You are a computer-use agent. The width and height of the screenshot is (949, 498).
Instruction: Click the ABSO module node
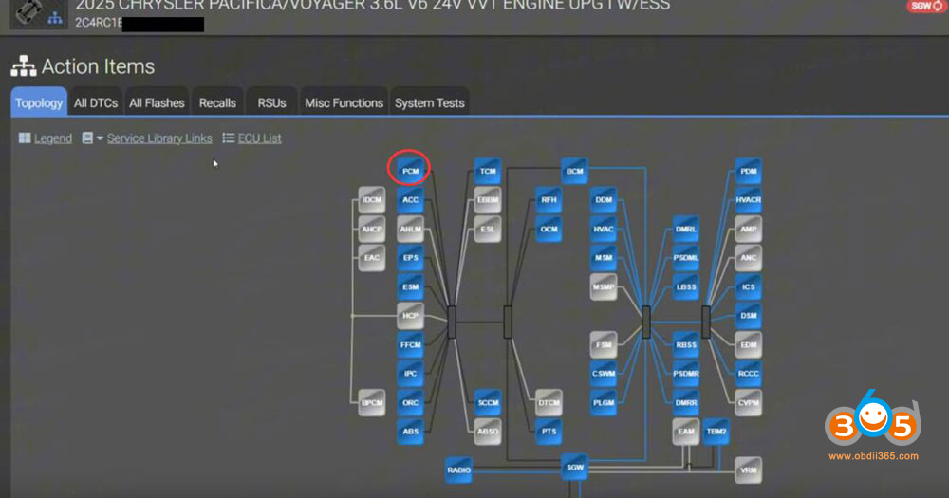point(487,432)
